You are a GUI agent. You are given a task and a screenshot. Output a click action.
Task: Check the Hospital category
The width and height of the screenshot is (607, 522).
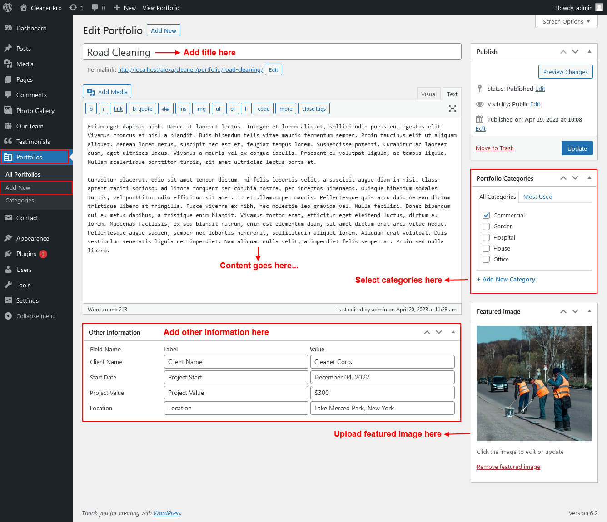click(486, 237)
